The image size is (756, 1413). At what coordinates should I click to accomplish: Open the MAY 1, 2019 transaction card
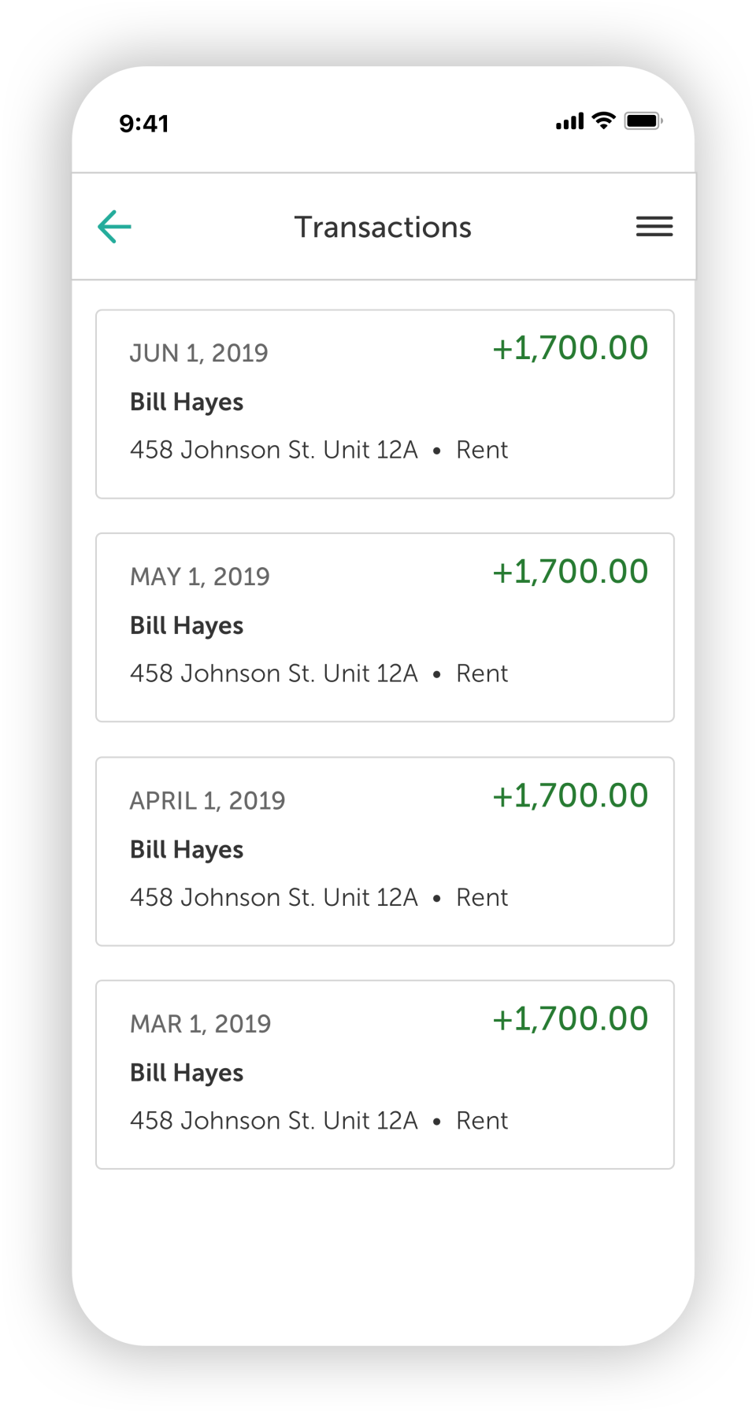[384, 628]
